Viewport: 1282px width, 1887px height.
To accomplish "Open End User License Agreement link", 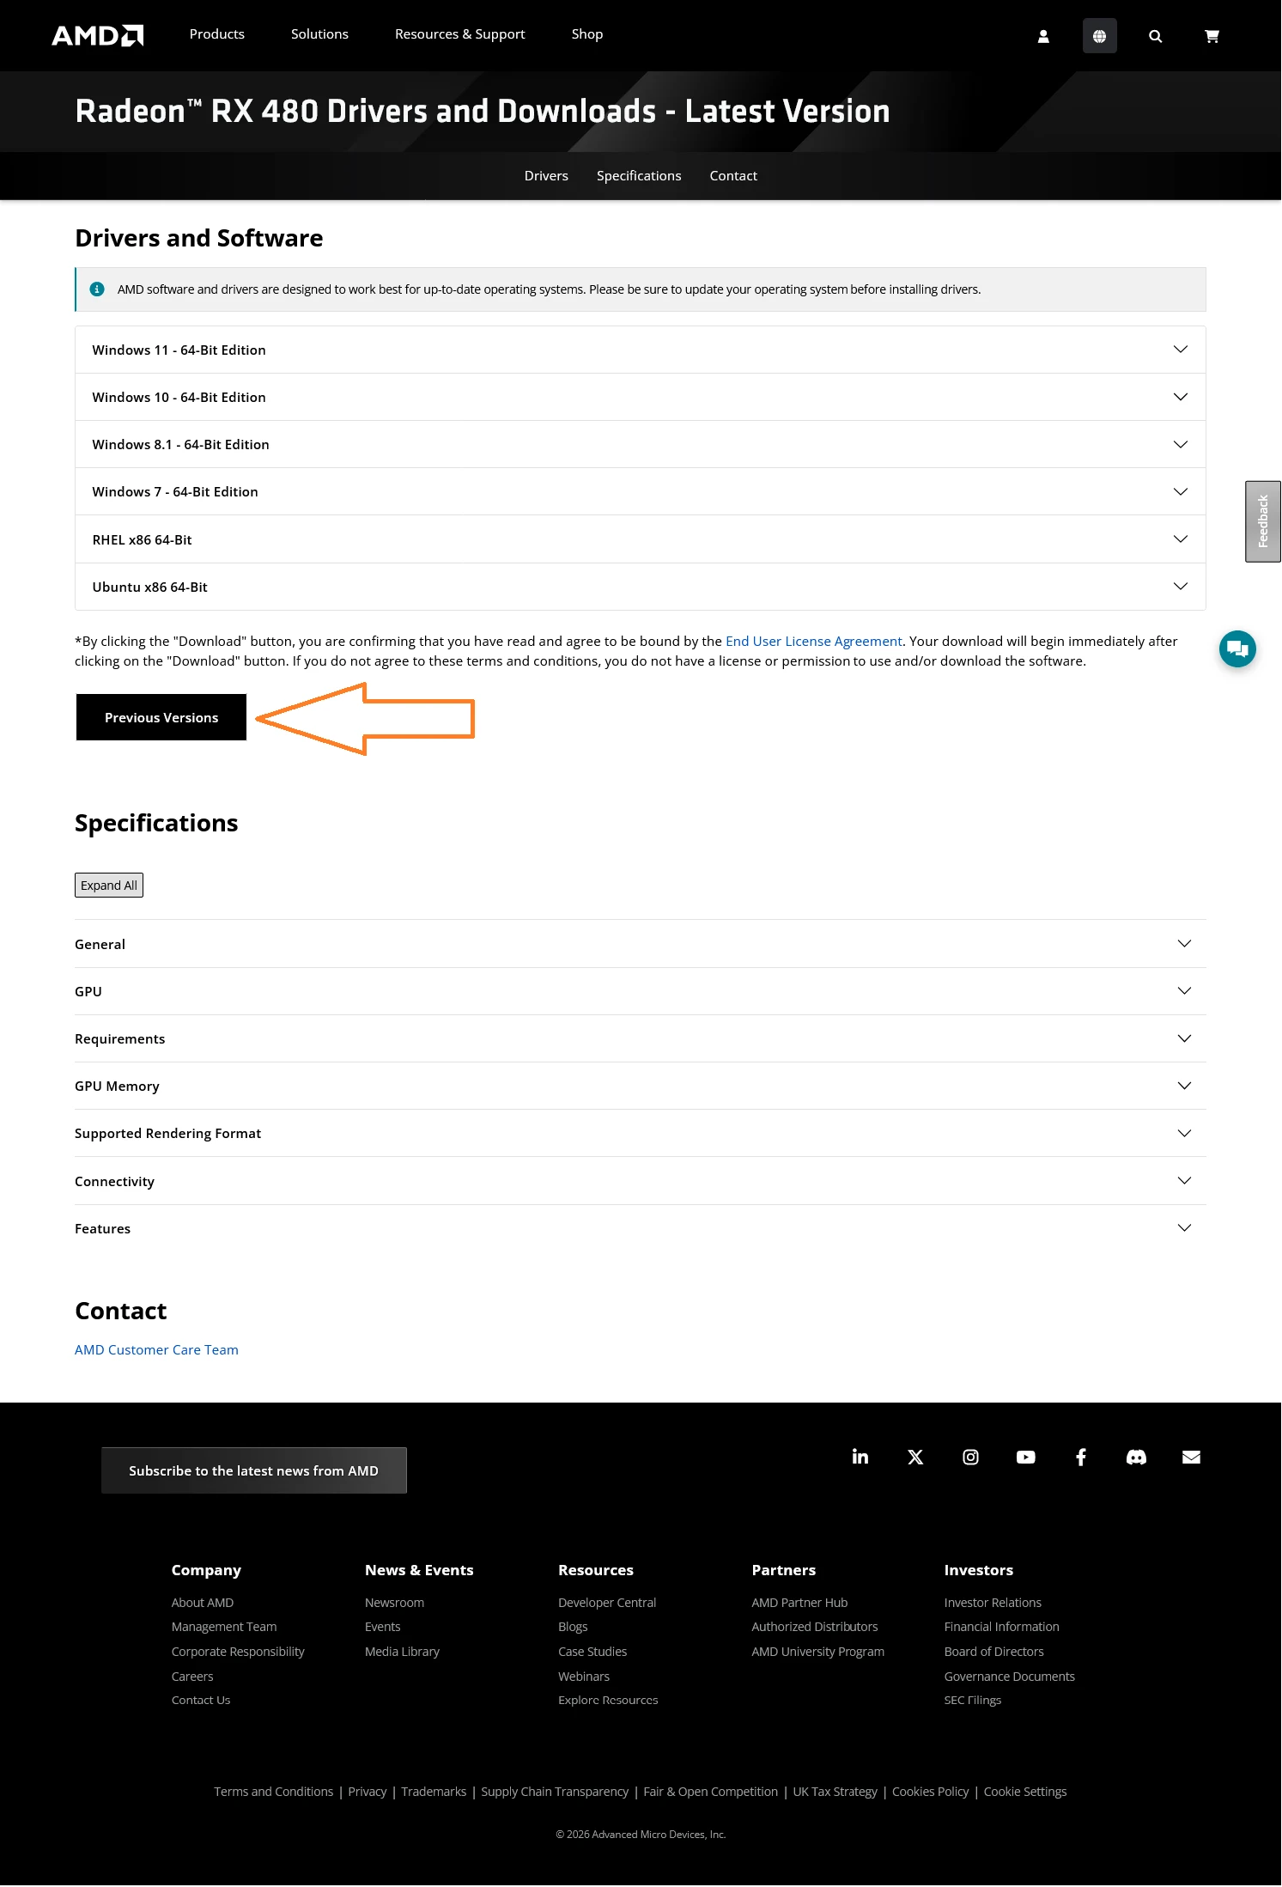I will click(814, 641).
